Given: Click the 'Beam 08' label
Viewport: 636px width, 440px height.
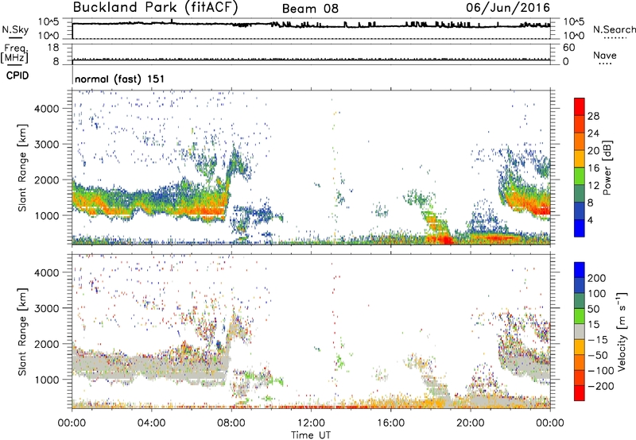Looking at the screenshot, I should pos(310,9).
